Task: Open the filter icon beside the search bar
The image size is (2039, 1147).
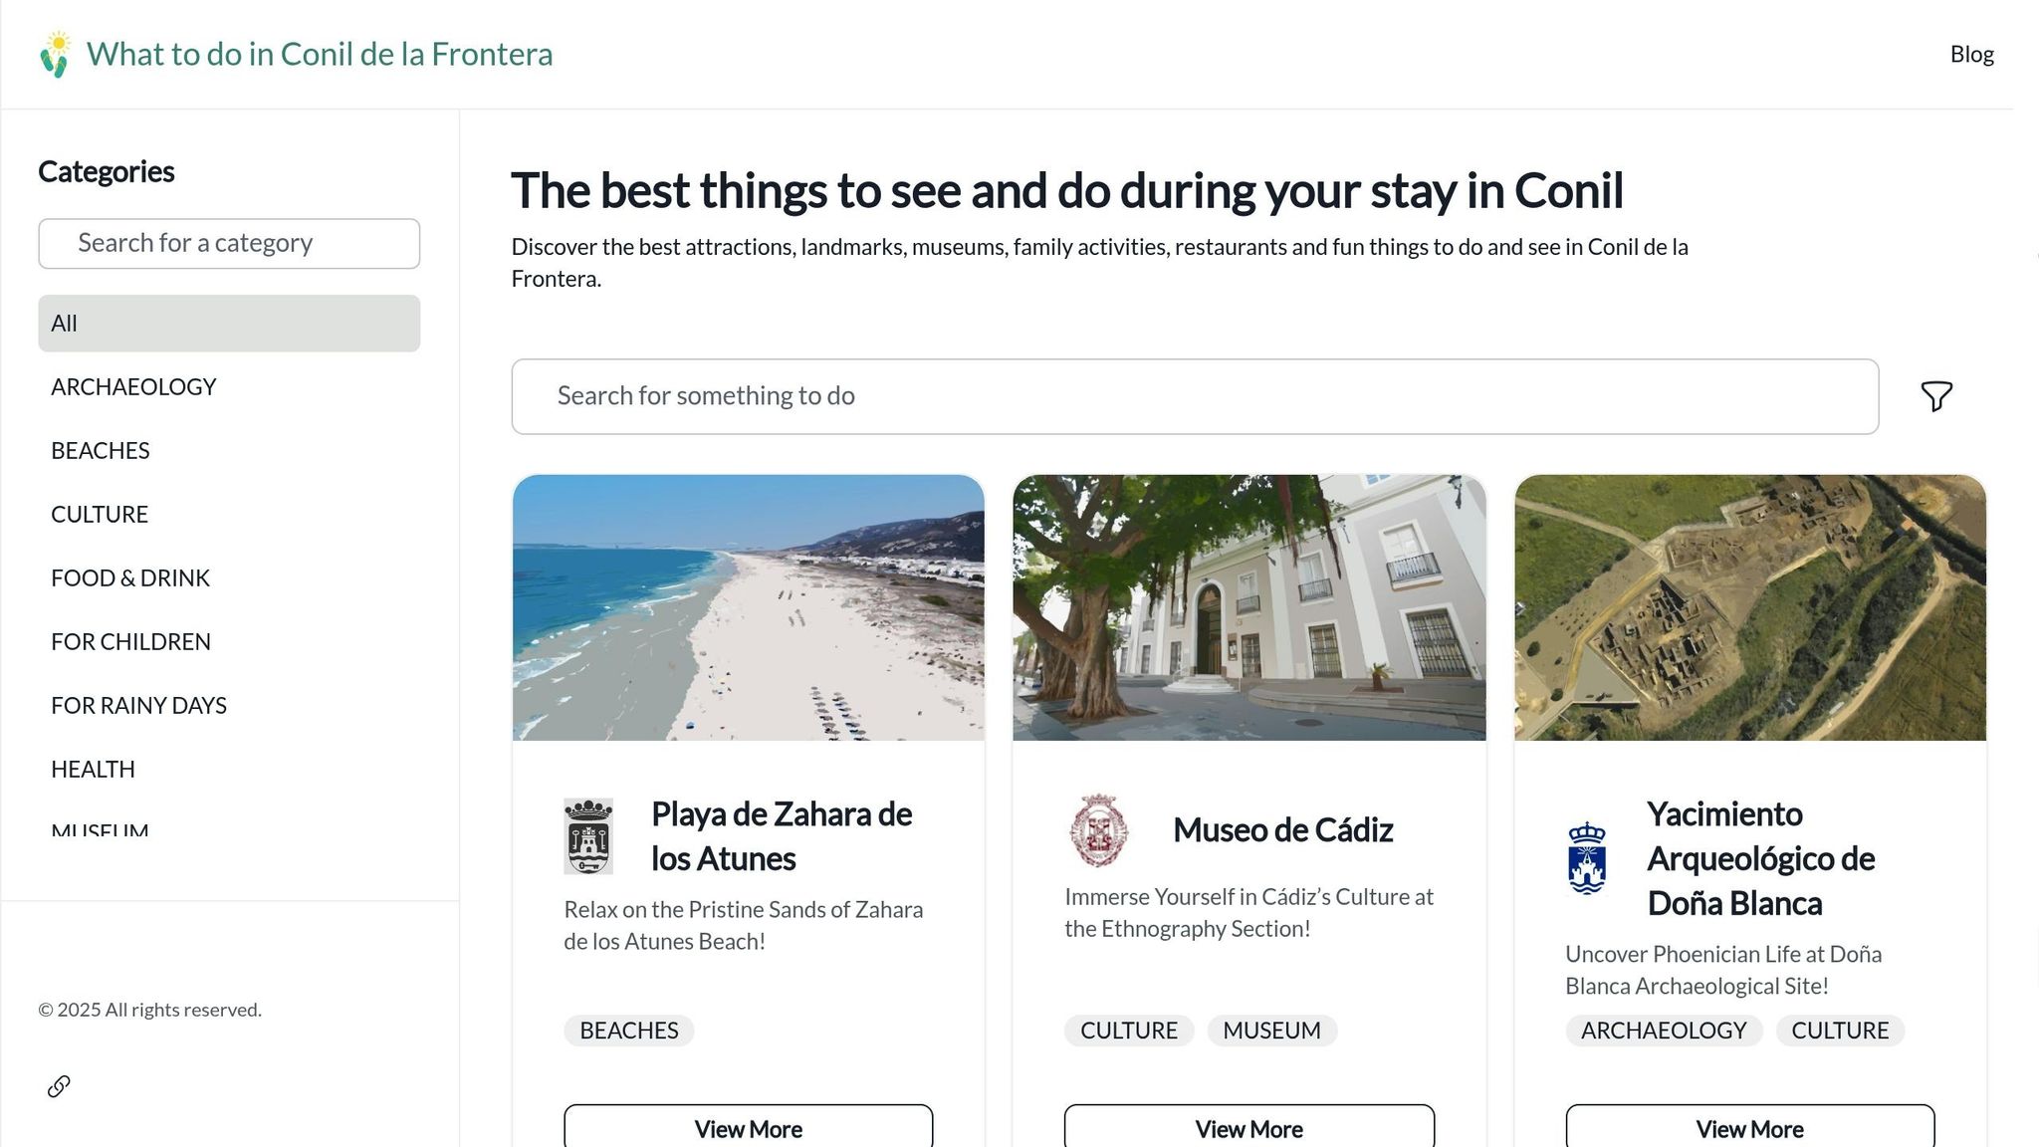Action: 1937,396
